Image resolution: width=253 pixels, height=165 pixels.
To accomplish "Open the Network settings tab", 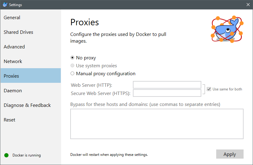I will coord(13,61).
